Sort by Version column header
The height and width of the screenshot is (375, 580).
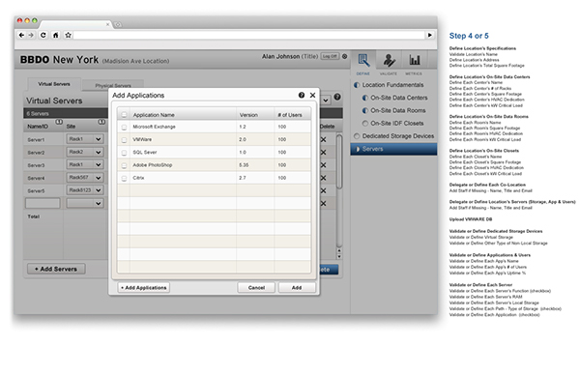[x=248, y=115]
